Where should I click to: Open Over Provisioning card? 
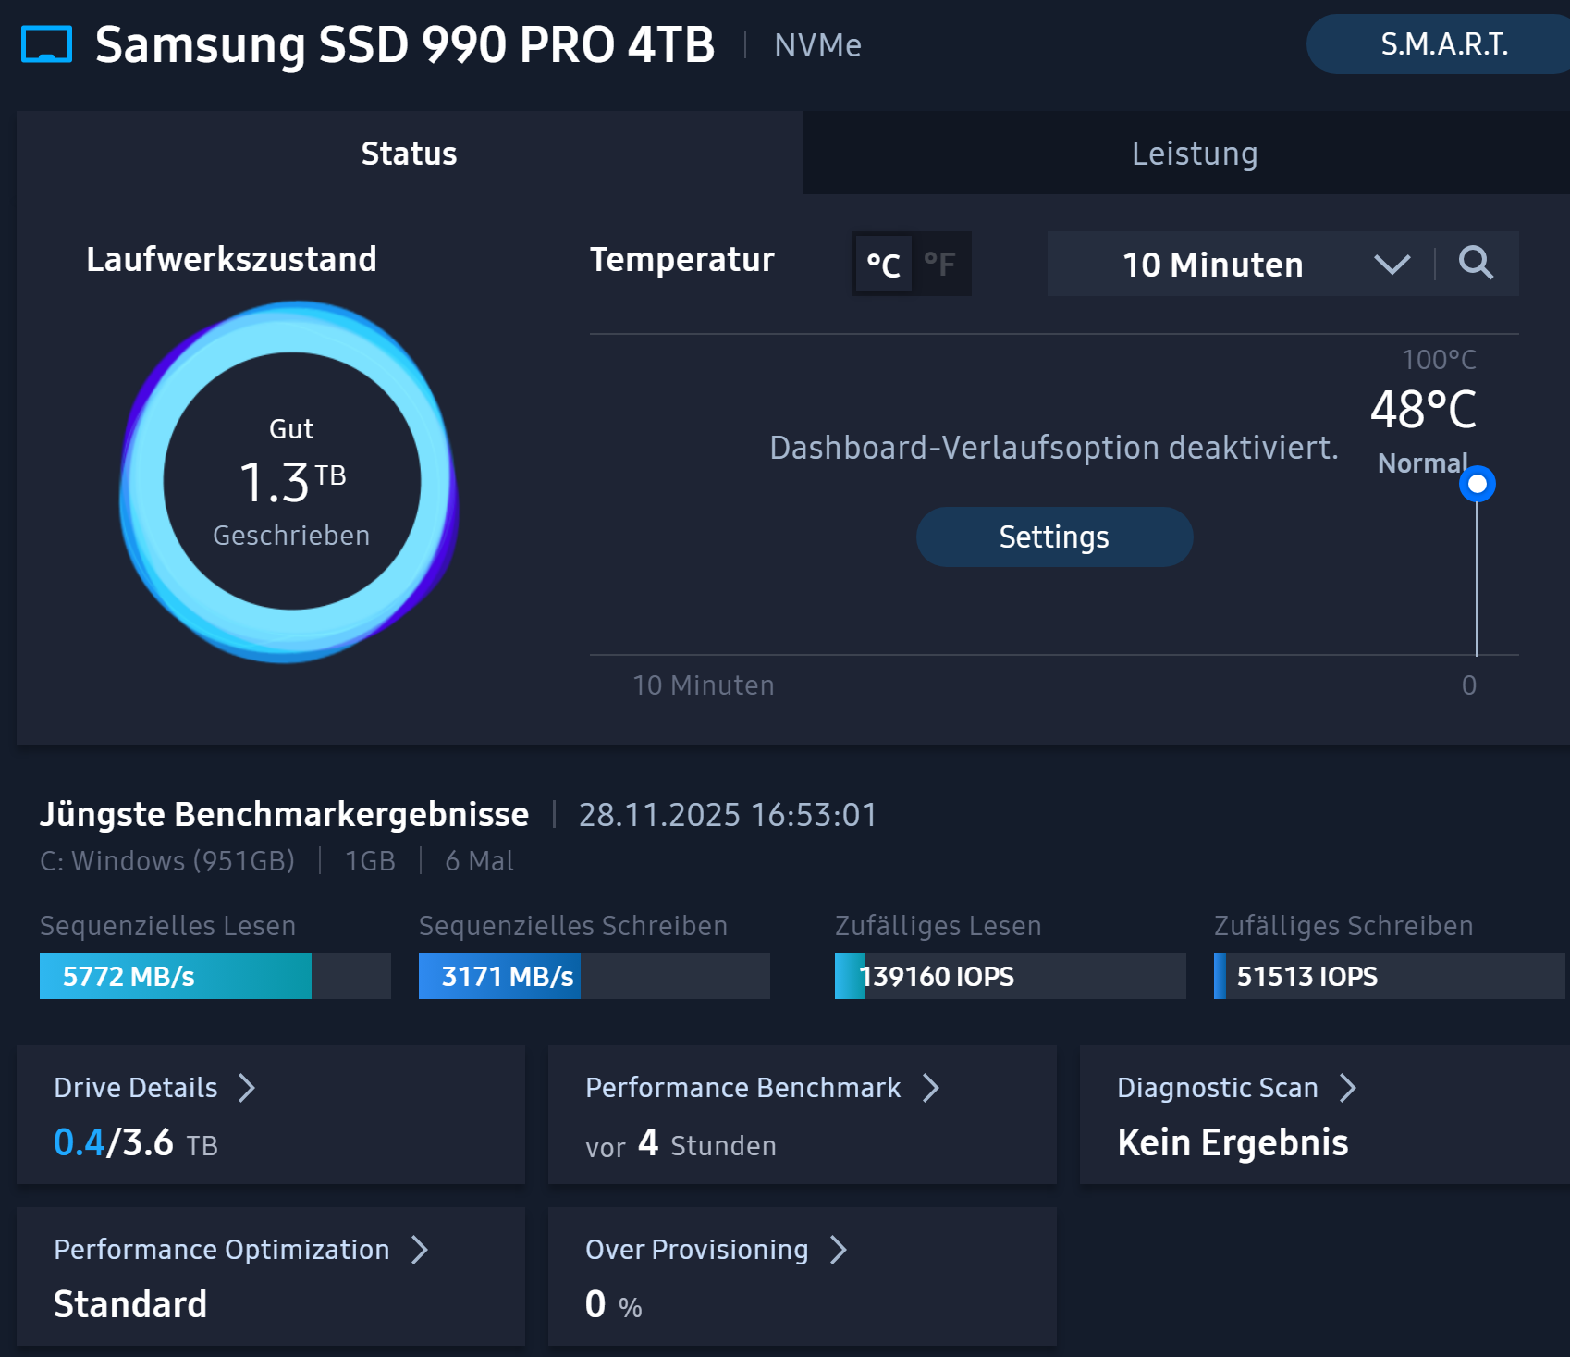pyautogui.click(x=803, y=1277)
